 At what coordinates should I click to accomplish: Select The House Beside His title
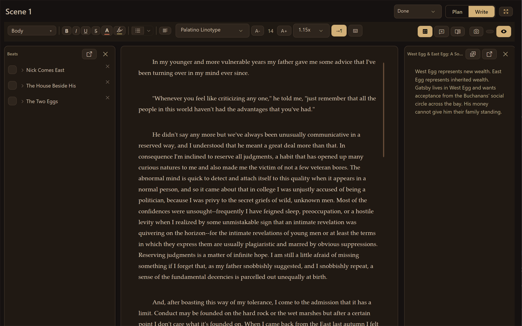point(51,86)
